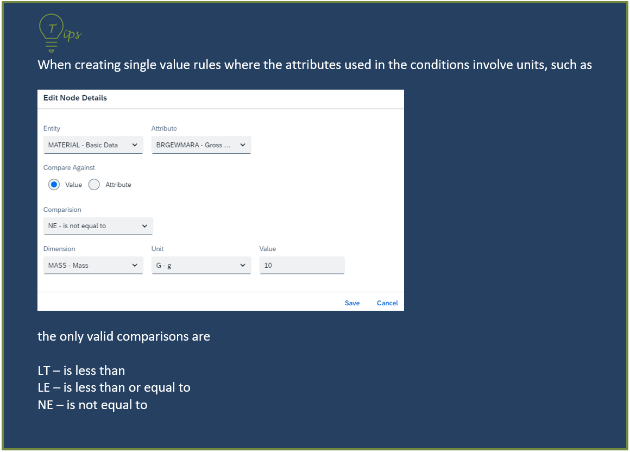The width and height of the screenshot is (630, 452).
Task: Open the MATERIAL - Basic Data dropdown
Action: pyautogui.click(x=93, y=145)
